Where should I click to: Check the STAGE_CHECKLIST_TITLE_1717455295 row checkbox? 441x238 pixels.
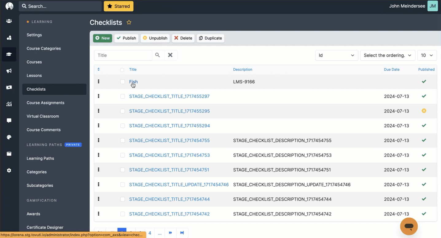click(123, 111)
